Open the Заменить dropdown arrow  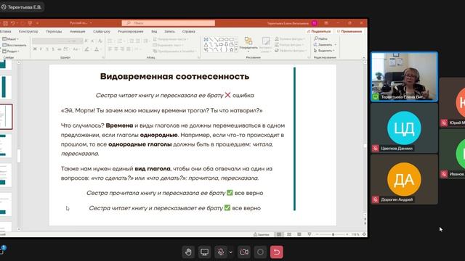pyautogui.click(x=336, y=45)
